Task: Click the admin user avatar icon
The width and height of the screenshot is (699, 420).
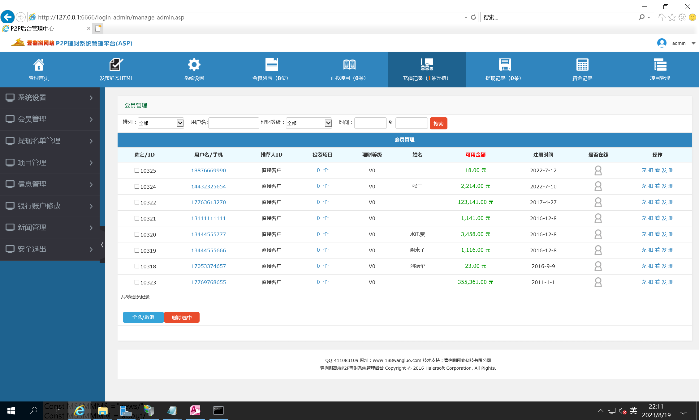Action: (x=662, y=43)
